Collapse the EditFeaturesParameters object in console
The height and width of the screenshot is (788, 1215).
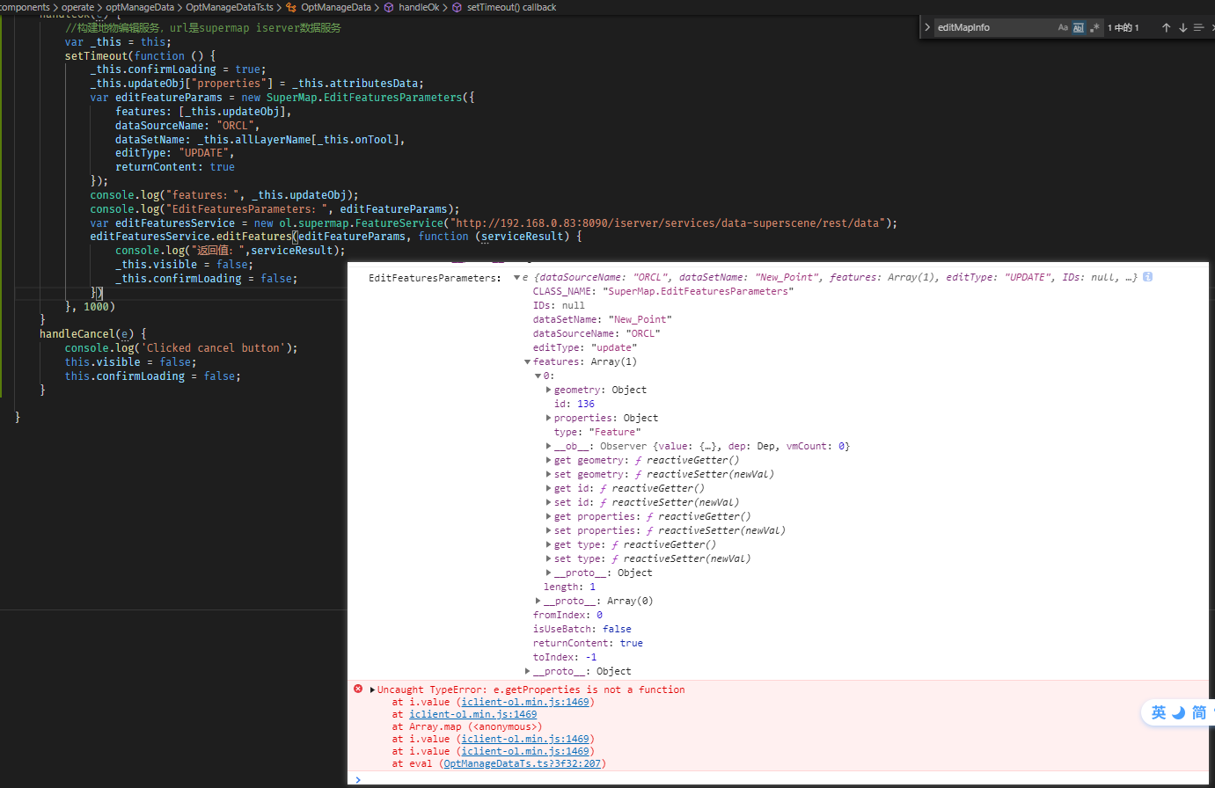click(x=517, y=278)
